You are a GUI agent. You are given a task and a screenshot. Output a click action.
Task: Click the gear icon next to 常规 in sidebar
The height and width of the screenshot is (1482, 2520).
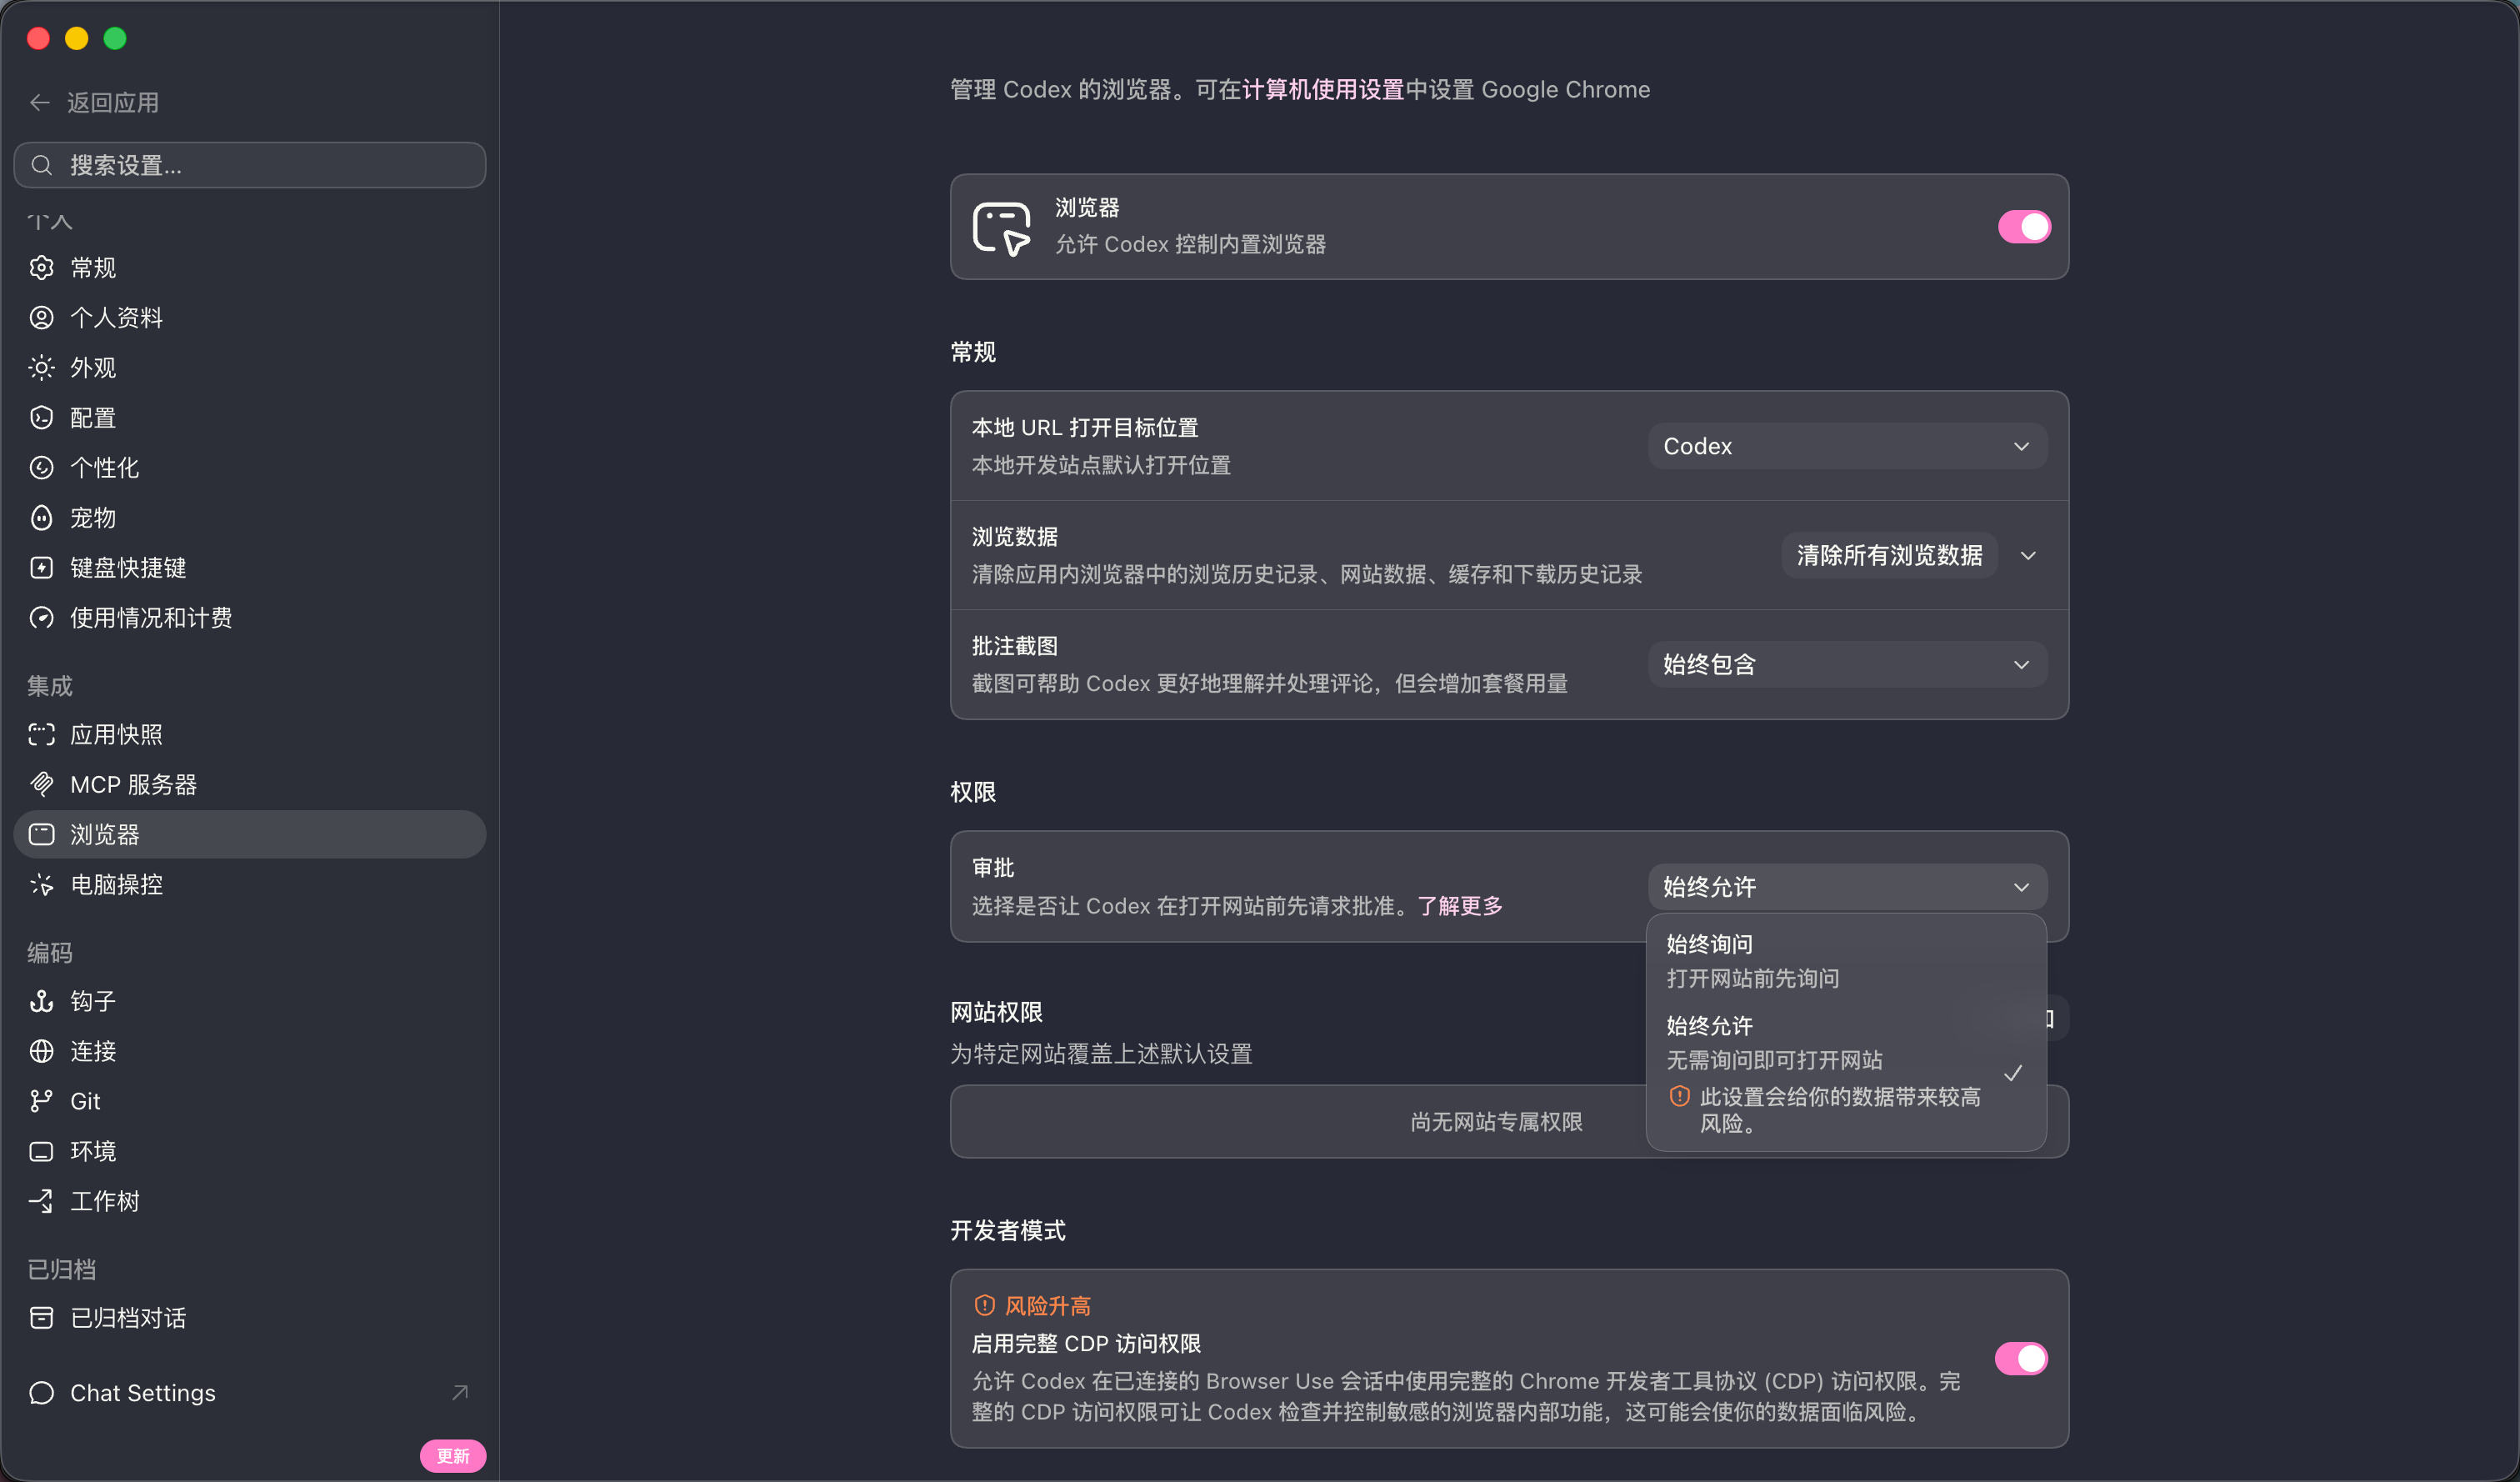pos(41,267)
